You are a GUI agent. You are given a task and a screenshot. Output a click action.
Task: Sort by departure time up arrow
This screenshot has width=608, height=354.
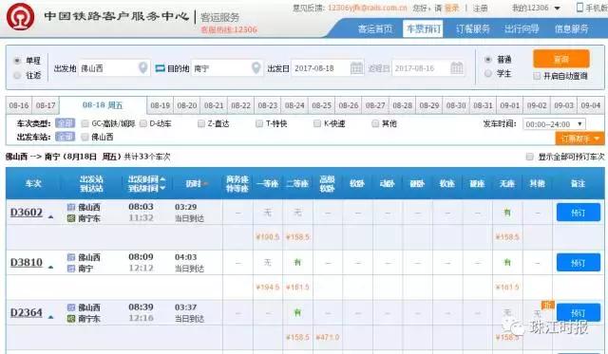point(162,179)
